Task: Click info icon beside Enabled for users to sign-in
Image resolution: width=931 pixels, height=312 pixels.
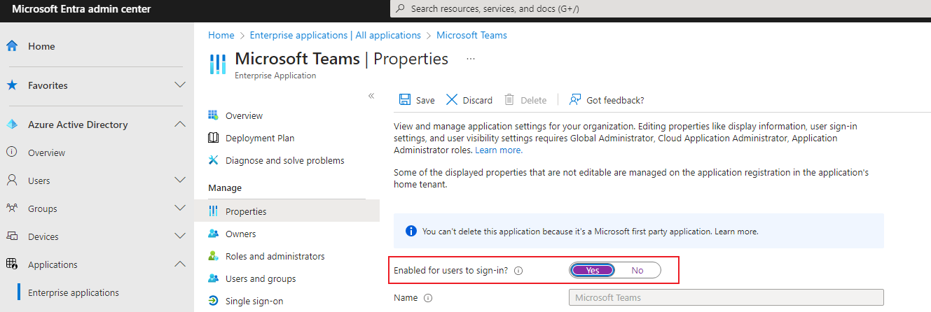Action: pos(518,271)
